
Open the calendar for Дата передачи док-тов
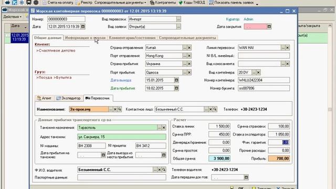point(246,177)
